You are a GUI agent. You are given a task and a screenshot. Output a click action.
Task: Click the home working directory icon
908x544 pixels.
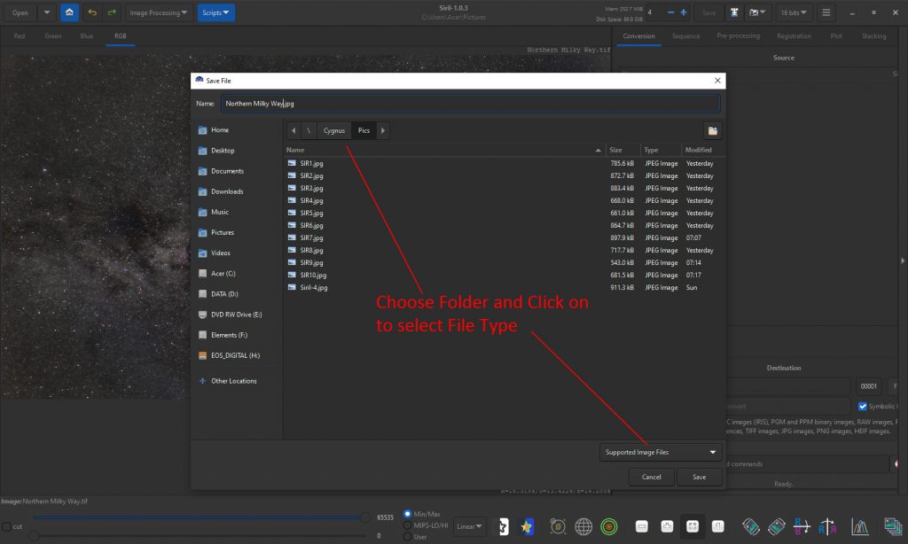tap(69, 12)
